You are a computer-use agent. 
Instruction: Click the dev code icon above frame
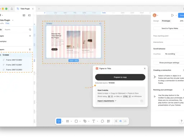[x=100, y=23]
